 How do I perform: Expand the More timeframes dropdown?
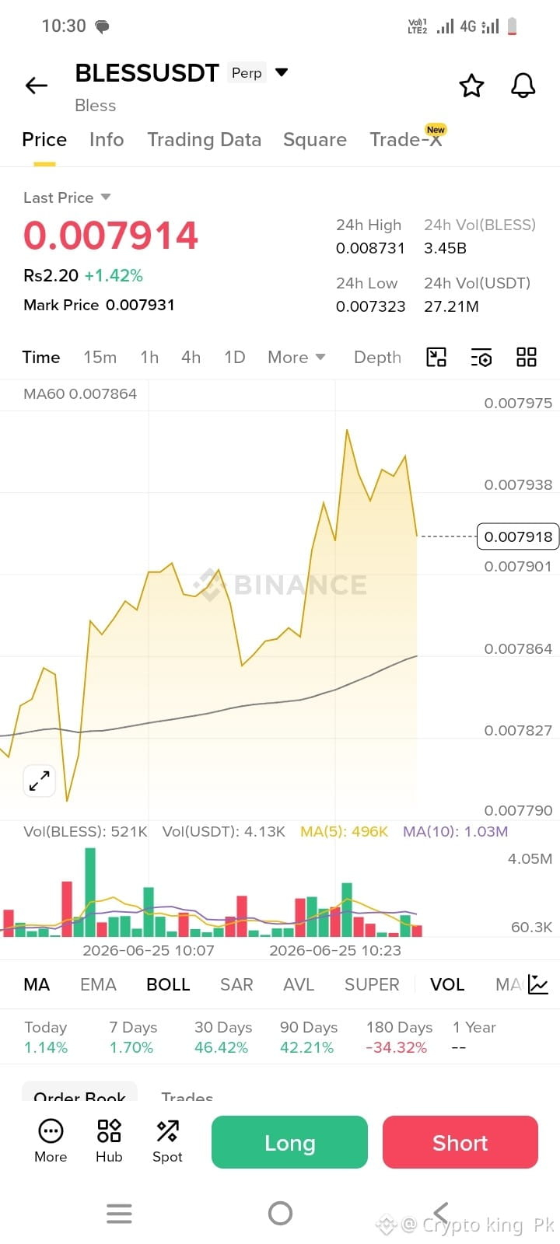(296, 357)
